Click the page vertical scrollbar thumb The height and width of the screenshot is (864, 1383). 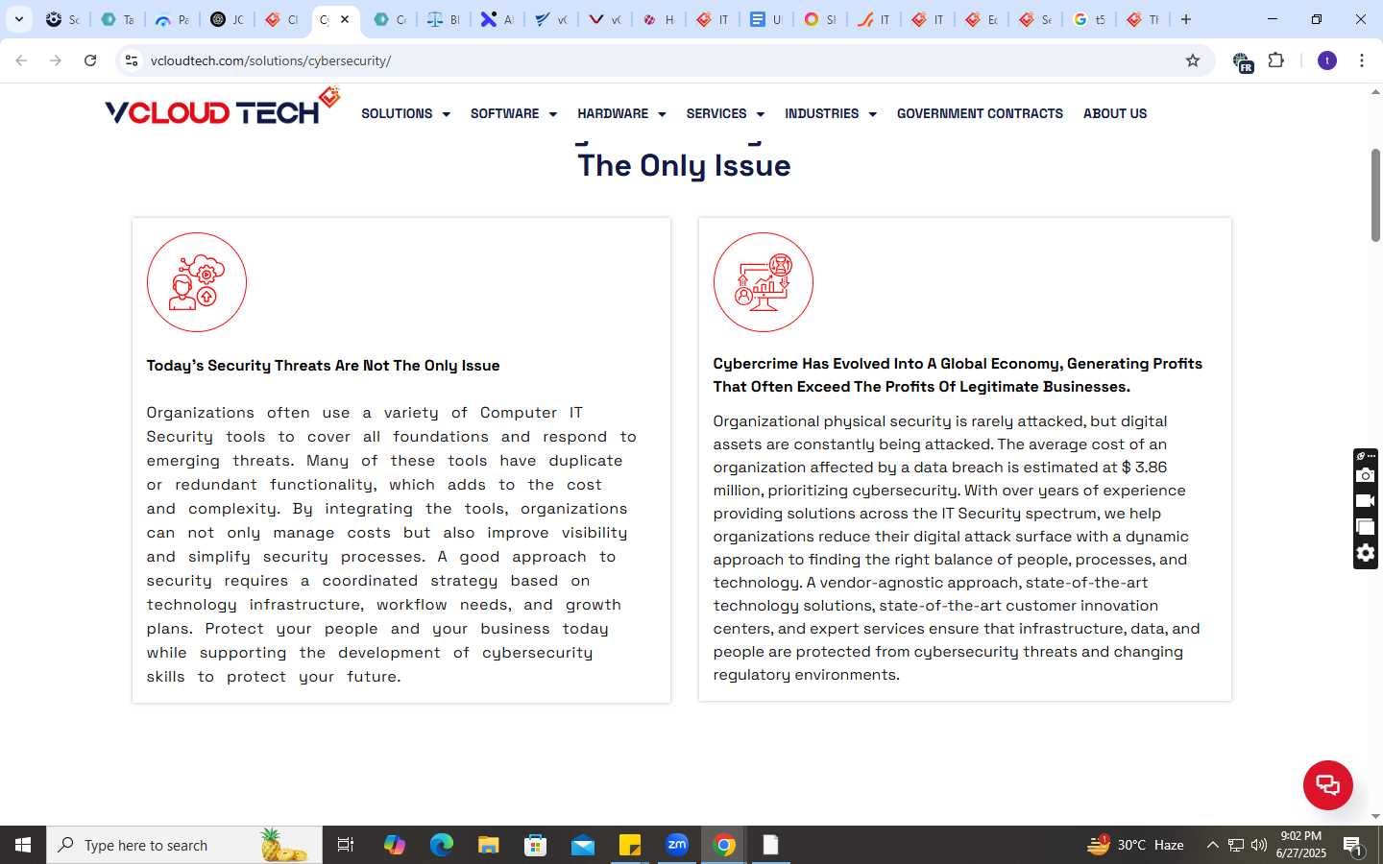tap(1375, 195)
